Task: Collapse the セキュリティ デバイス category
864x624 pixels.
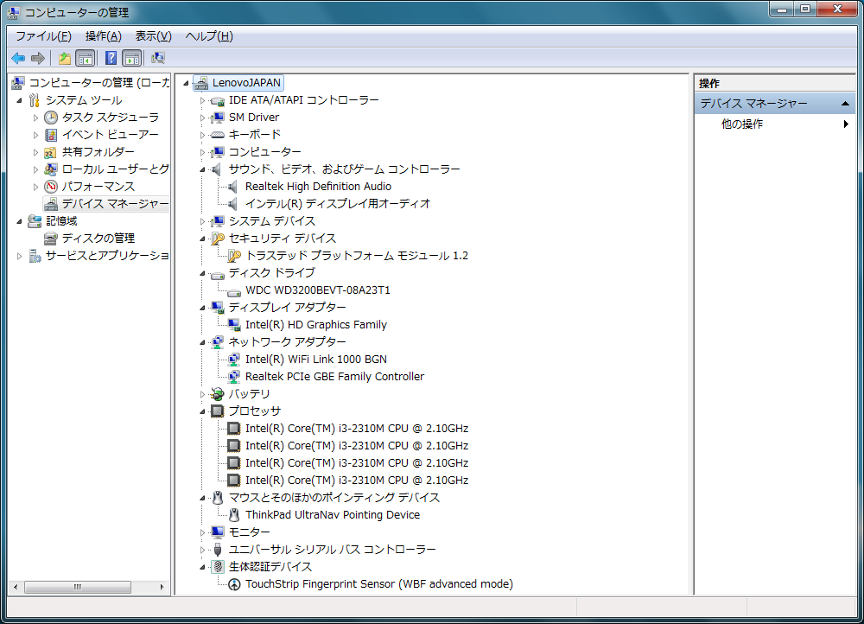Action: pyautogui.click(x=202, y=239)
